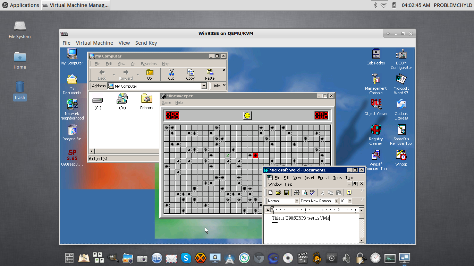Open the Send Key menu in Virtual Machine window
The image size is (474, 266).
click(146, 43)
